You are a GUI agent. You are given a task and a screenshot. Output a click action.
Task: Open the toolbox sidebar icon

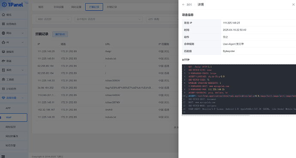coord(3,79)
